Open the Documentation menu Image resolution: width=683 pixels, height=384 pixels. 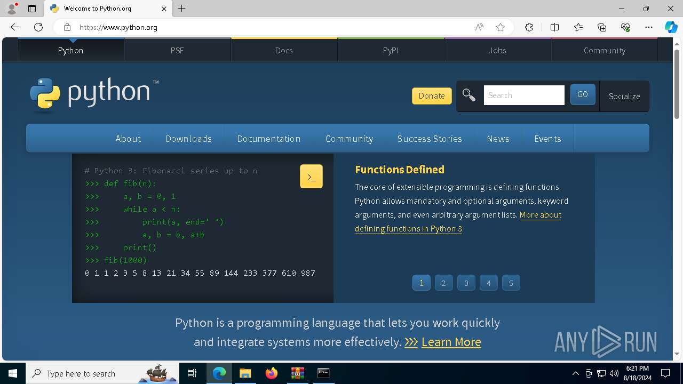(269, 139)
